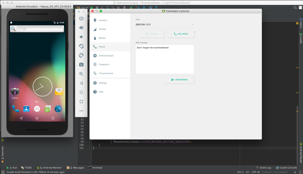Click the Back triangle in emulator toolbar
The height and width of the screenshot is (174, 303).
coord(81,83)
